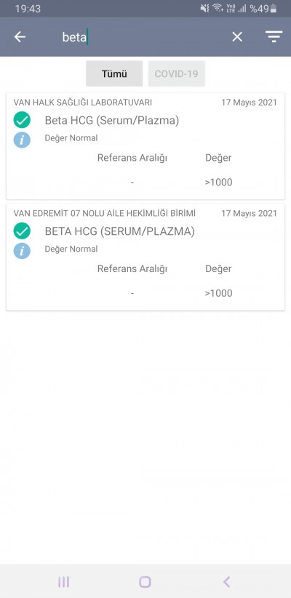Open the filter options icon

[x=274, y=36]
